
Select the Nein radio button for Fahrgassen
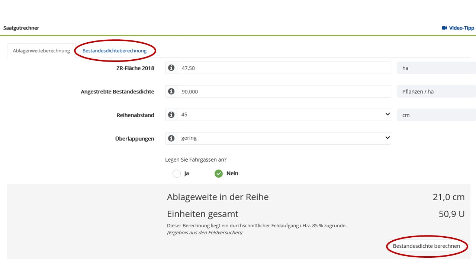(x=219, y=174)
